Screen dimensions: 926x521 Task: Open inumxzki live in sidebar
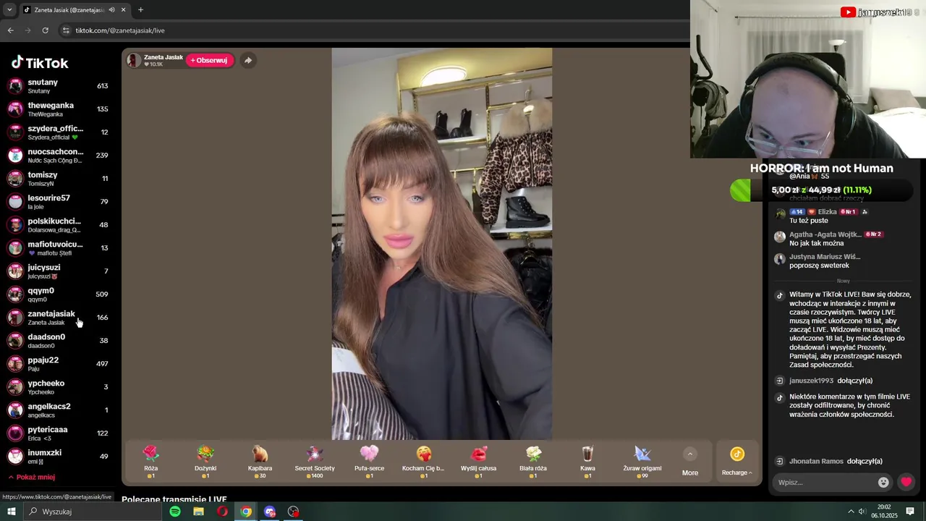click(58, 457)
